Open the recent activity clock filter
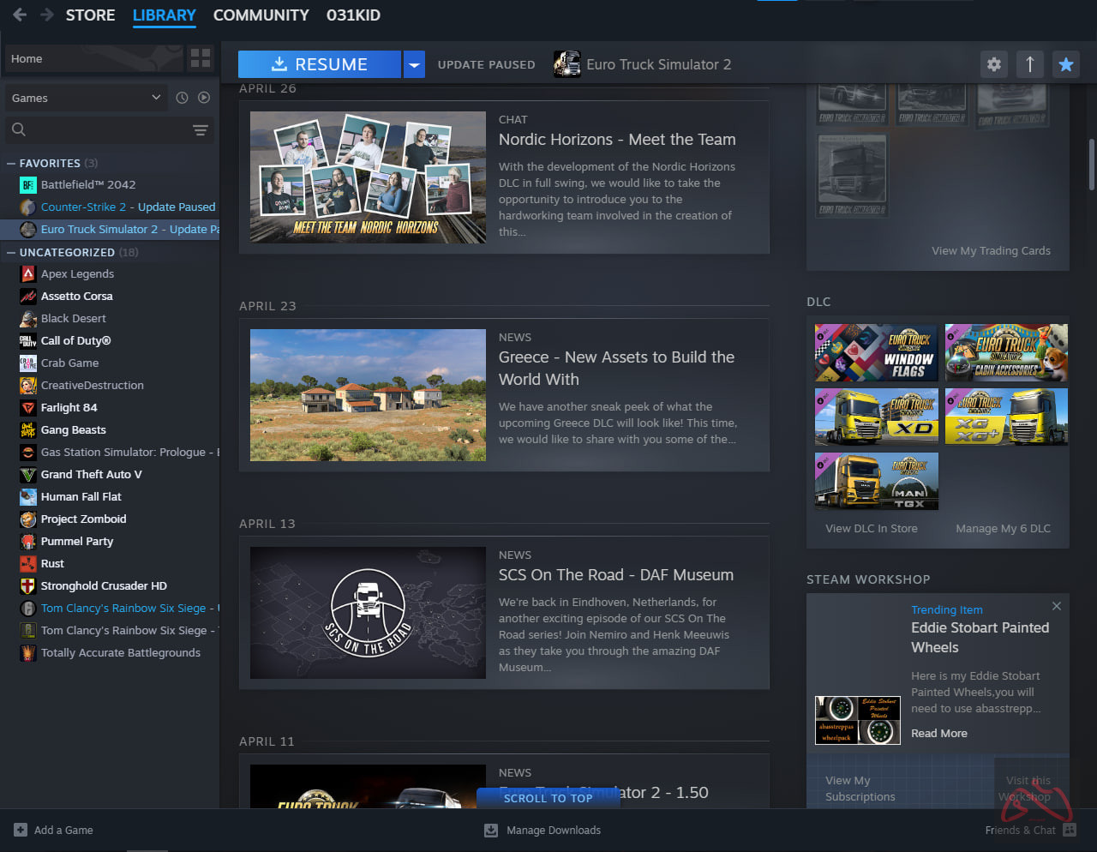This screenshot has height=852, width=1097. [x=182, y=98]
